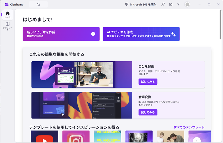Click the sparkle icon on AI video button
This screenshot has height=143, width=223.
173,34
